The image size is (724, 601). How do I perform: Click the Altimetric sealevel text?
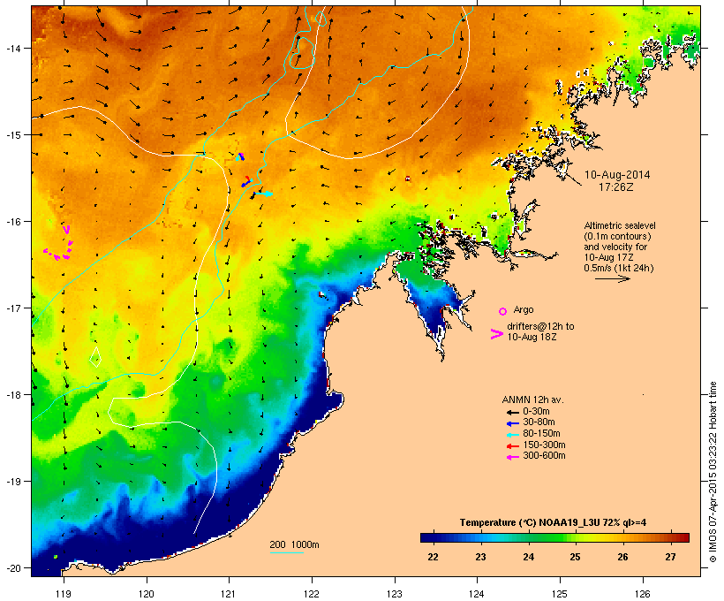[620, 225]
